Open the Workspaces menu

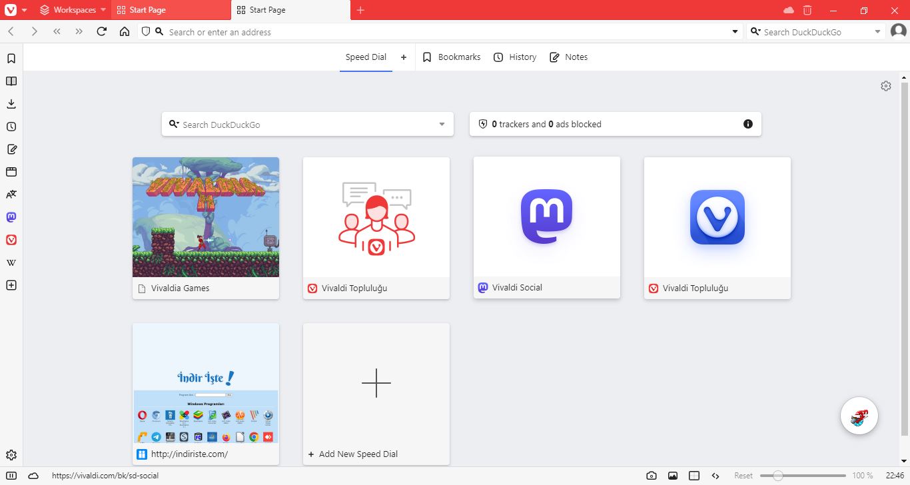point(72,10)
